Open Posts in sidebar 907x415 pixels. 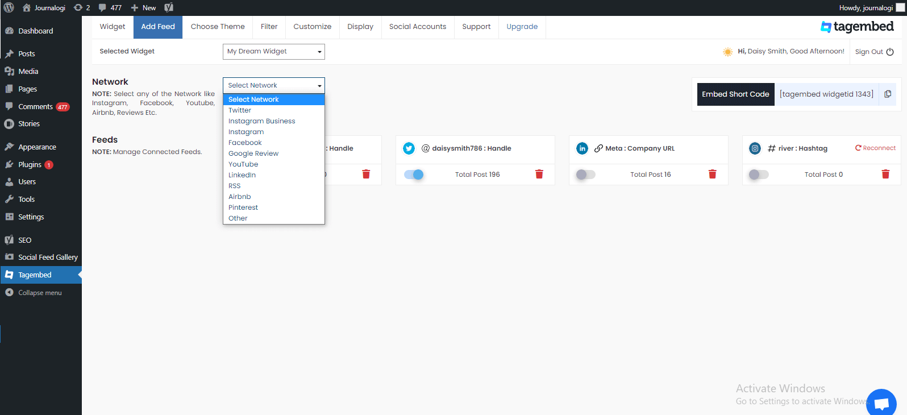[41, 54]
